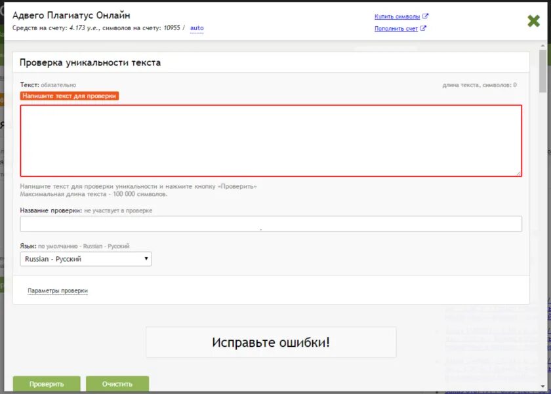This screenshot has width=551, height=394.
Task: Click the символов на счету value 10955
Action: pos(172,28)
